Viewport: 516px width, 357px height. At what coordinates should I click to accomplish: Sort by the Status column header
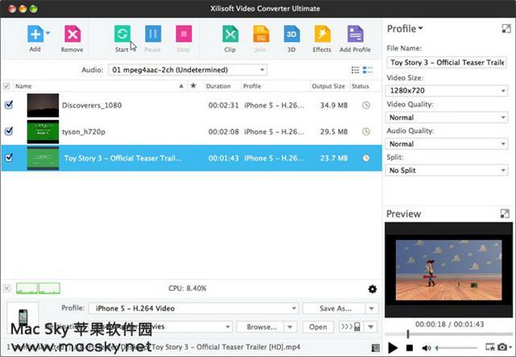click(360, 86)
